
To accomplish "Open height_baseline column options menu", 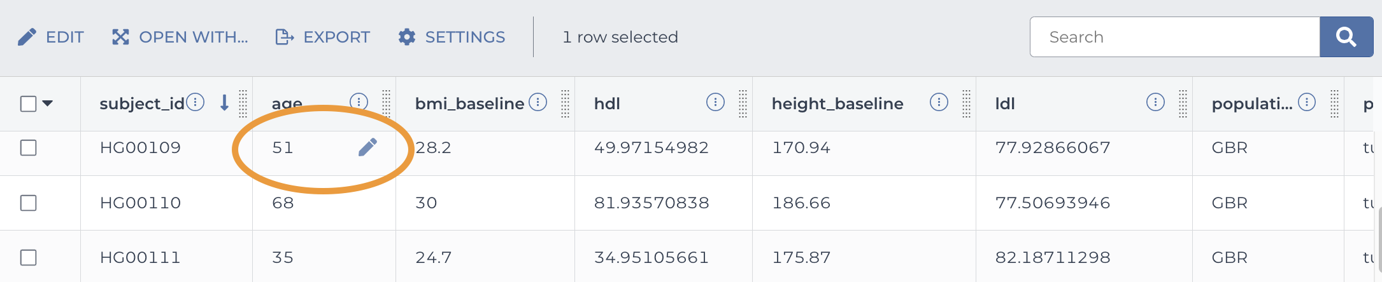I will click(939, 102).
